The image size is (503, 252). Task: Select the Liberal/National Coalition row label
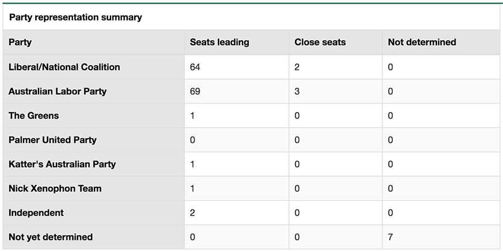point(64,67)
